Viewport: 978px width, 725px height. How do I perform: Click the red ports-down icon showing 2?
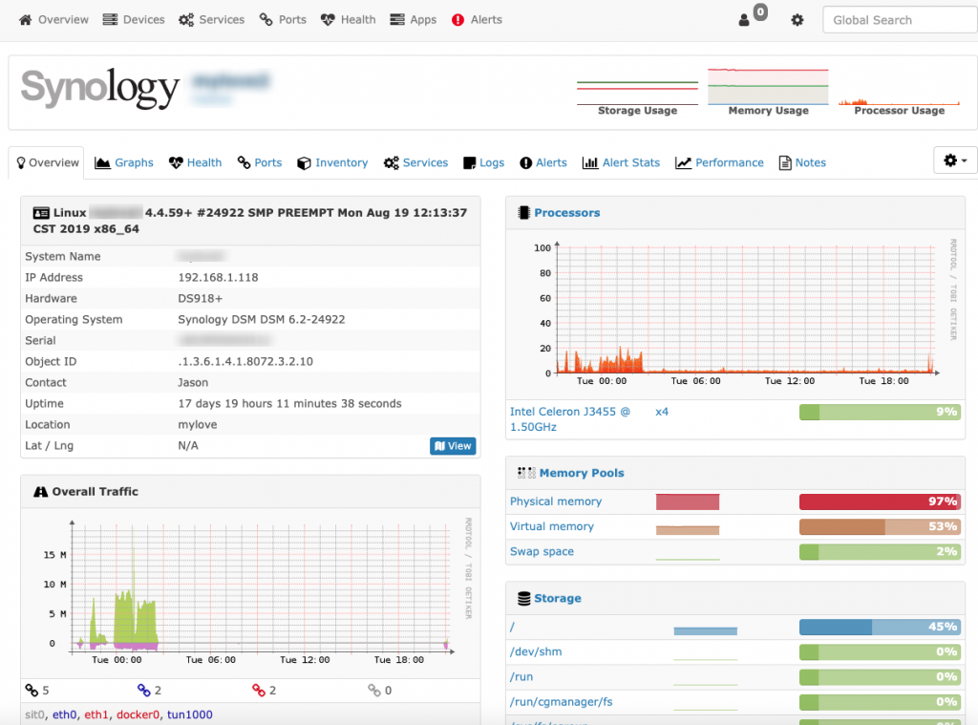pos(259,690)
